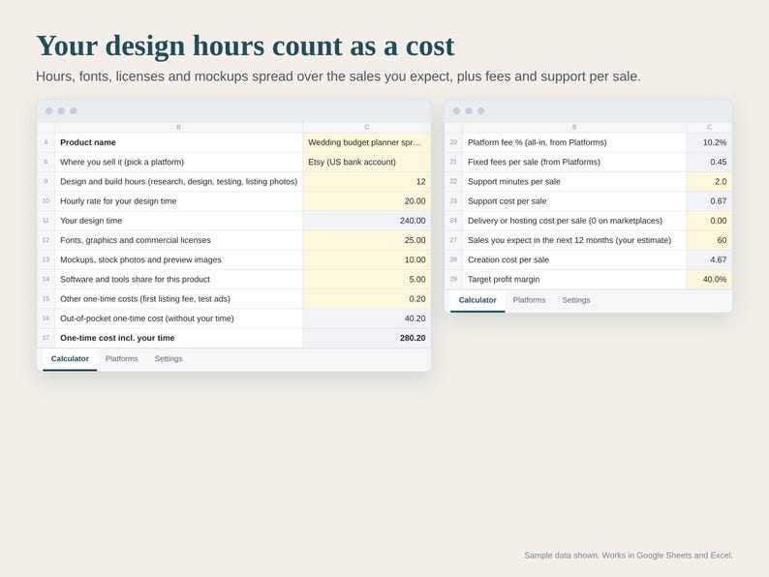Image resolution: width=769 pixels, height=577 pixels.
Task: Open Settings tab in right spreadsheet window
Action: [x=575, y=300]
